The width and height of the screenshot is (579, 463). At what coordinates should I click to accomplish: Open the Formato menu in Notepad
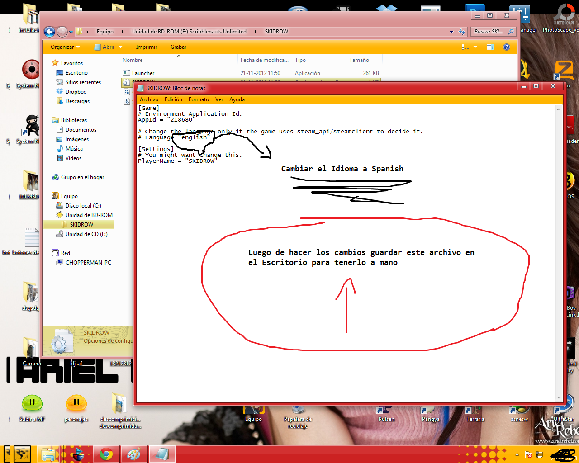pyautogui.click(x=199, y=99)
